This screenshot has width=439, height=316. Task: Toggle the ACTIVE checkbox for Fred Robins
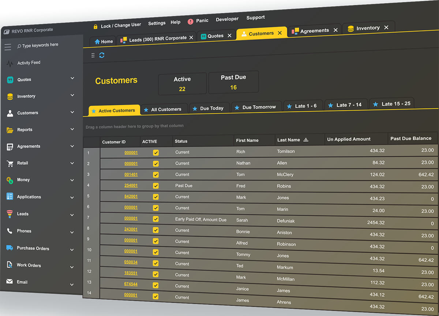[156, 186]
